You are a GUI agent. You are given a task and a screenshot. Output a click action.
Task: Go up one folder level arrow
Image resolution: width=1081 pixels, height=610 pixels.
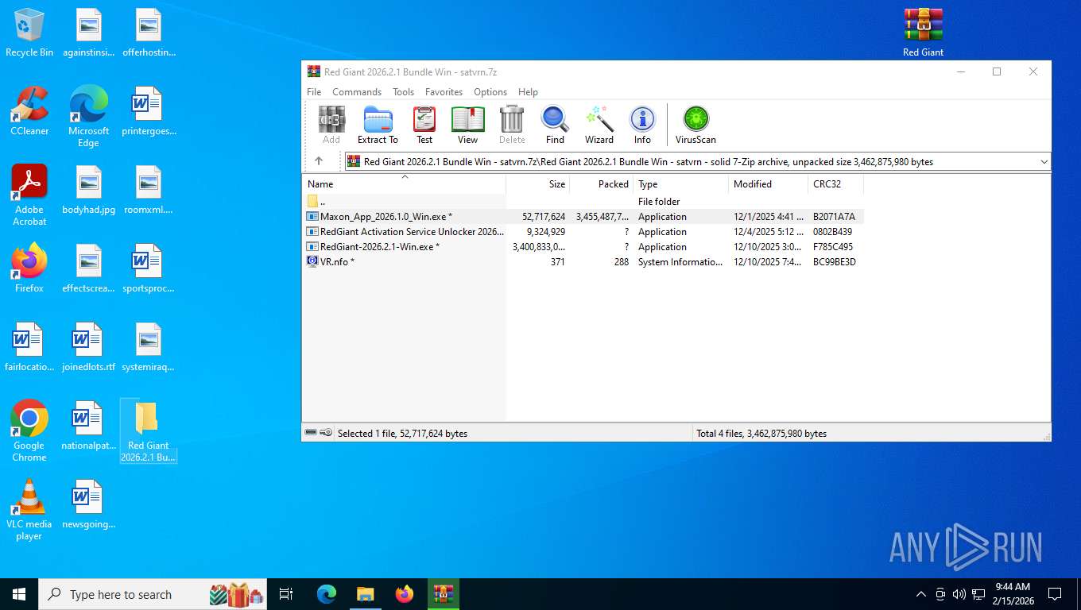coord(319,161)
